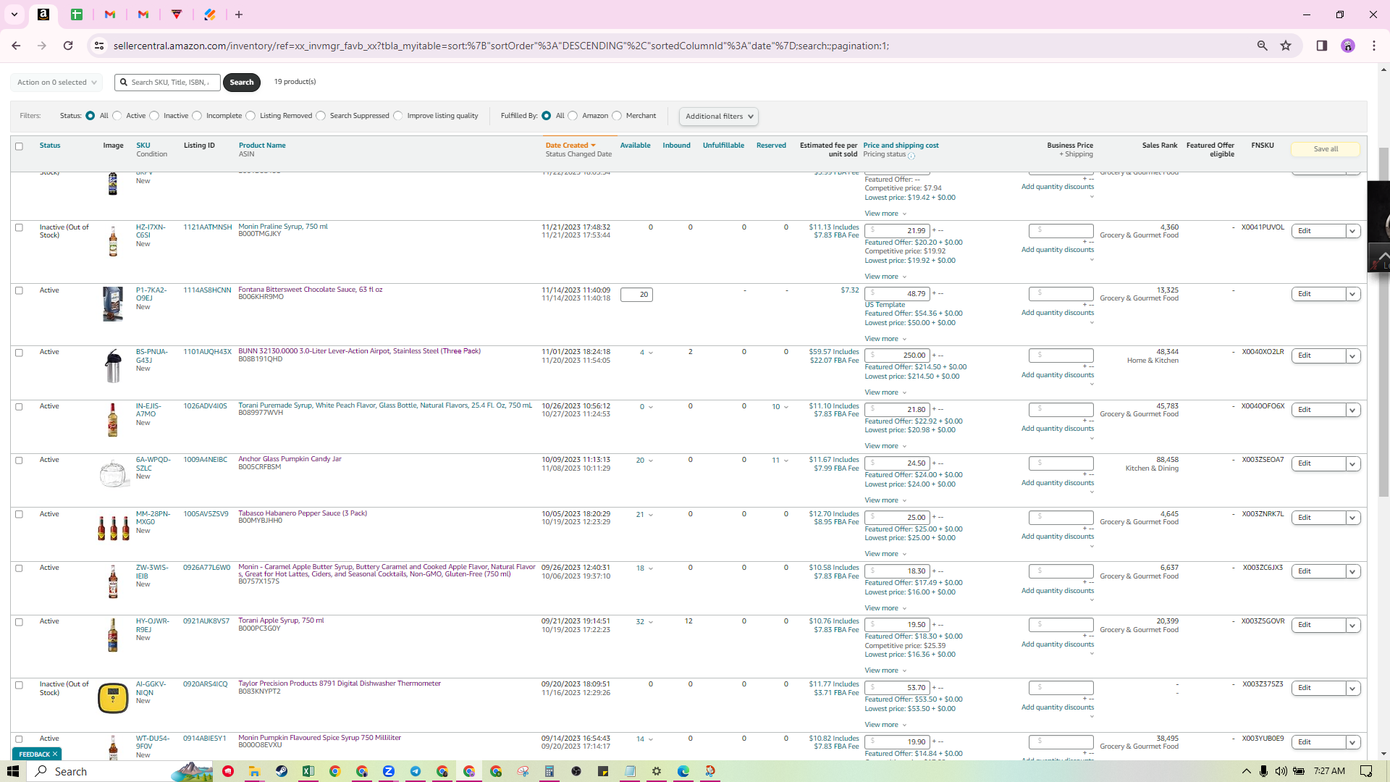Open the BUNN Lever-Action Airpot product image

(x=113, y=366)
